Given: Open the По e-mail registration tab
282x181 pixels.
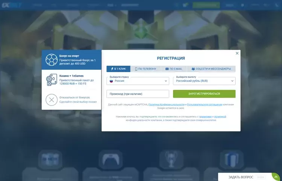Looking at the screenshot, I should (174, 69).
